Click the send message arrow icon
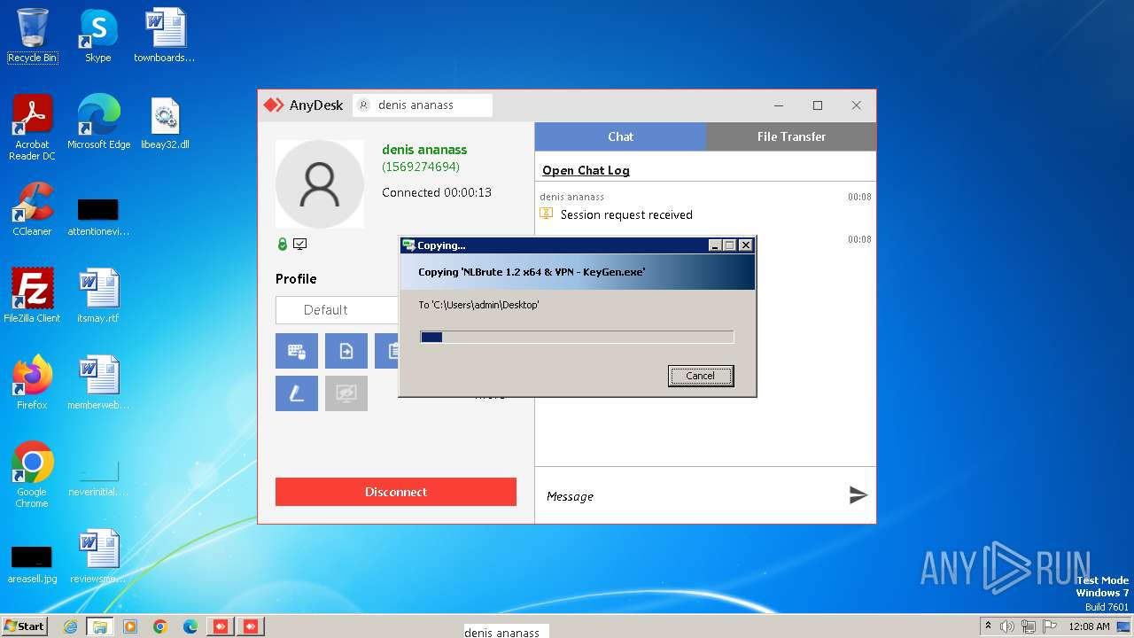The height and width of the screenshot is (638, 1134). pyautogui.click(x=858, y=495)
